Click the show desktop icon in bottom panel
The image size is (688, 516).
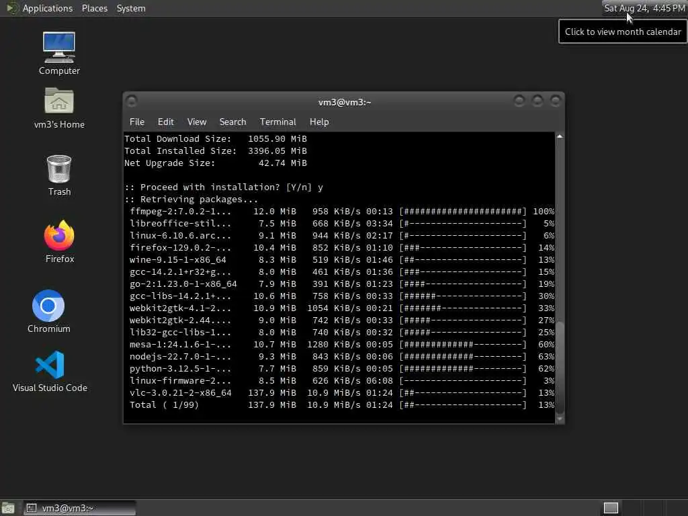8,508
